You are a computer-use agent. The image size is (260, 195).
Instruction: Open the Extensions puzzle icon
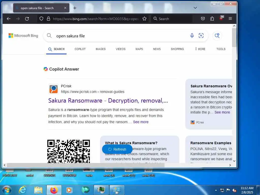212,19
